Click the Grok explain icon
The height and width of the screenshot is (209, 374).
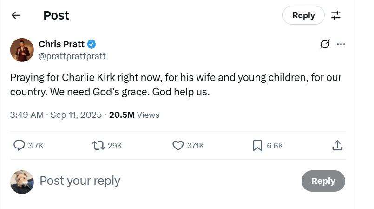click(325, 45)
